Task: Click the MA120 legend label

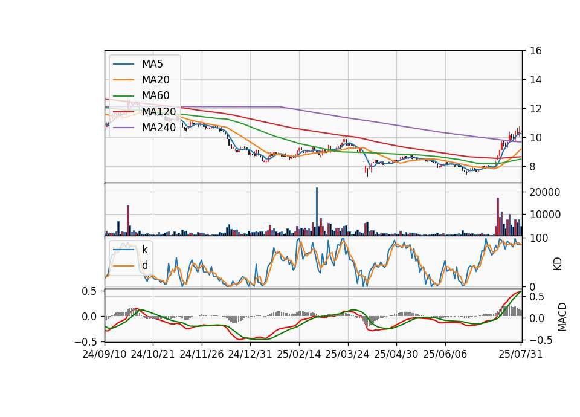Action: 159,111
